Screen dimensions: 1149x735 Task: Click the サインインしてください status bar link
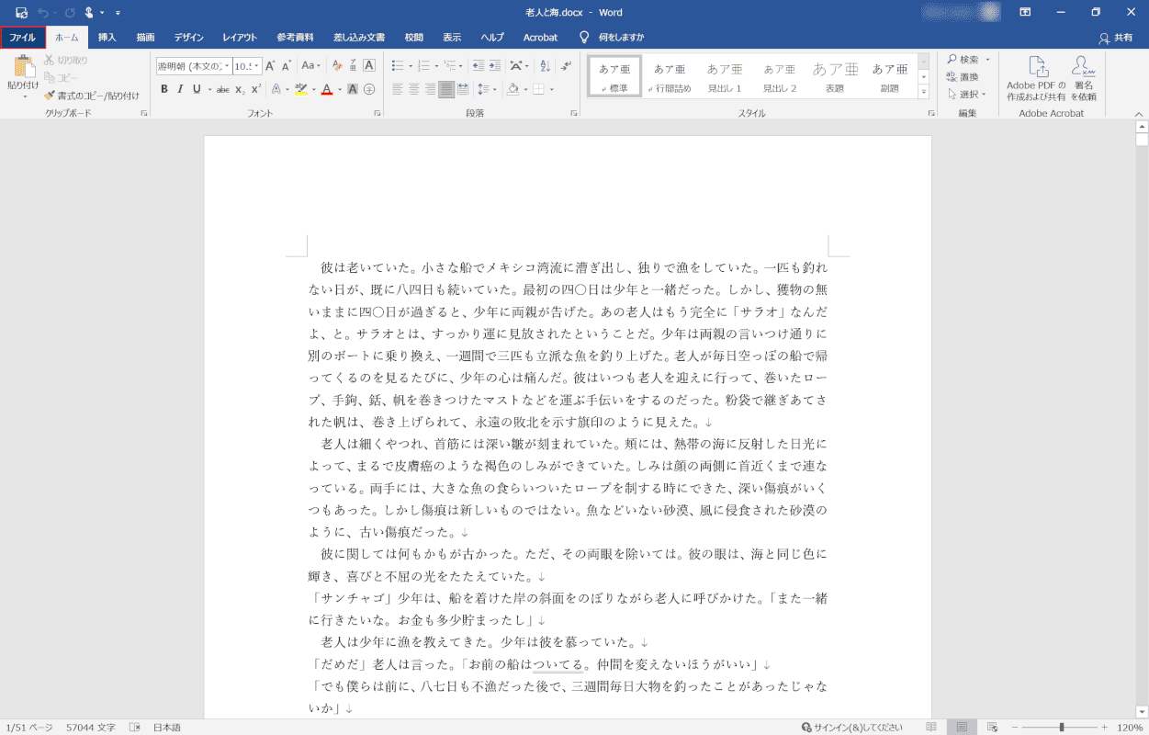[852, 727]
